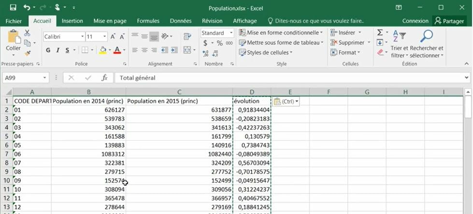Click the Save icon in the title bar
The height and width of the screenshot is (214, 473).
[x=13, y=7]
